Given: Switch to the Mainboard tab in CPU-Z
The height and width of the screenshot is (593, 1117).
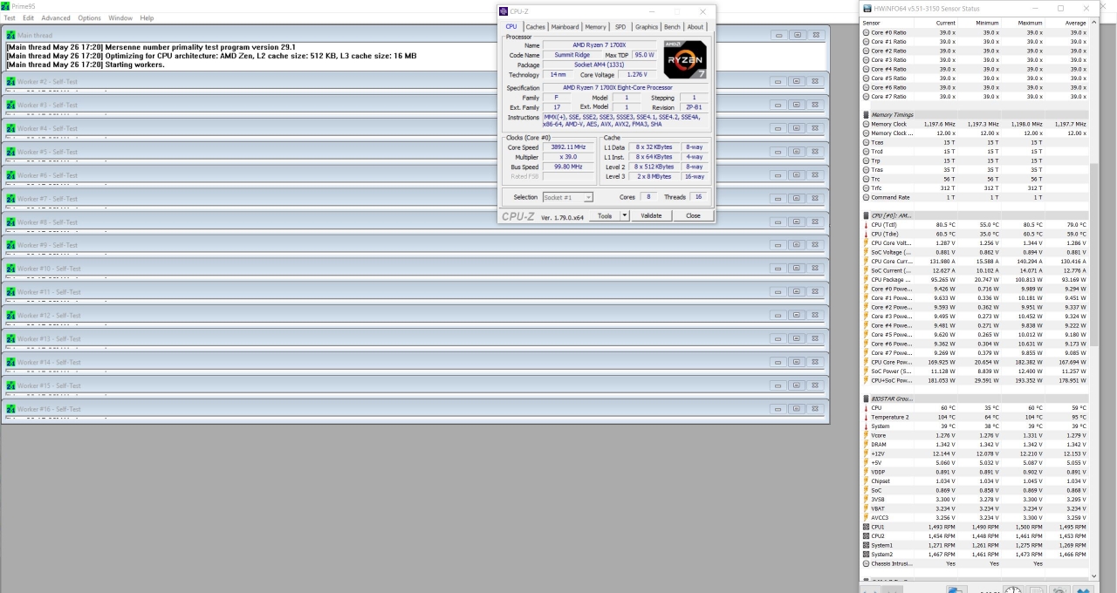Looking at the screenshot, I should (x=565, y=27).
